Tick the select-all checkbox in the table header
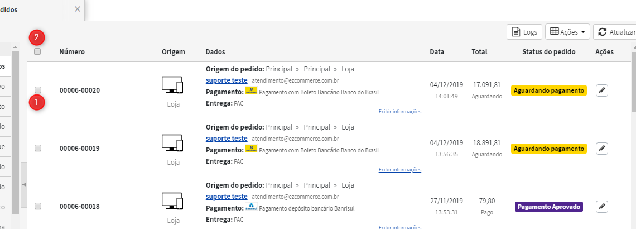This screenshot has height=229, width=636. coord(37,51)
